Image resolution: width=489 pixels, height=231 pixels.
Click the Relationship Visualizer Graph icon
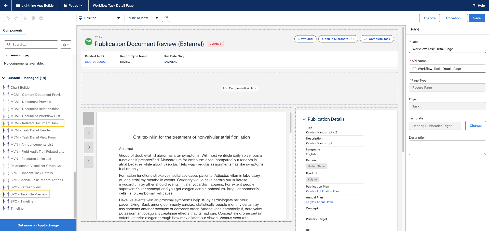pyautogui.click(x=6, y=166)
